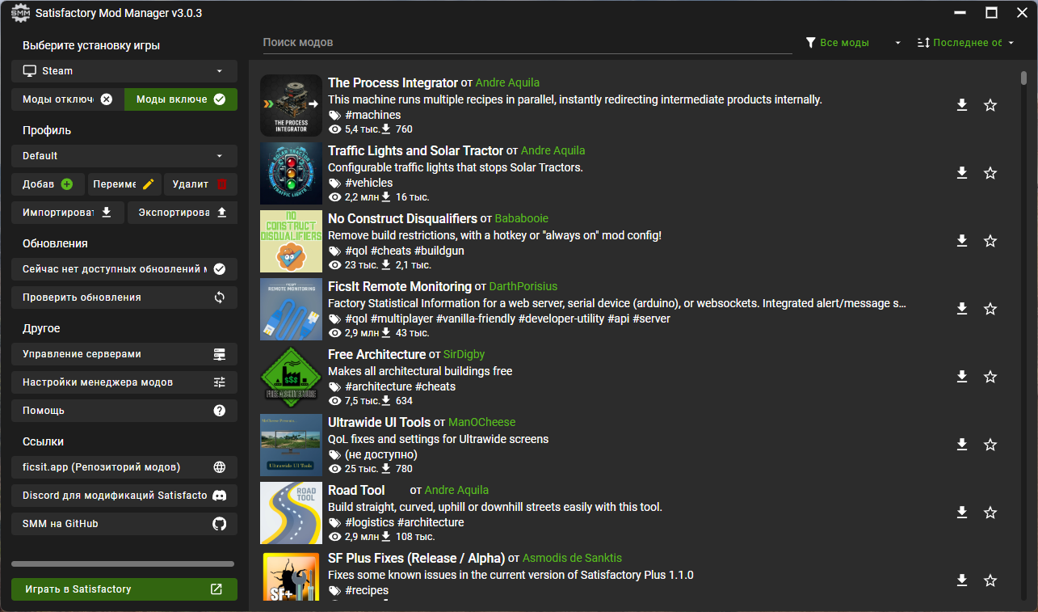
Task: Open the SF Plus Fixes thumbnail
Action: (291, 578)
